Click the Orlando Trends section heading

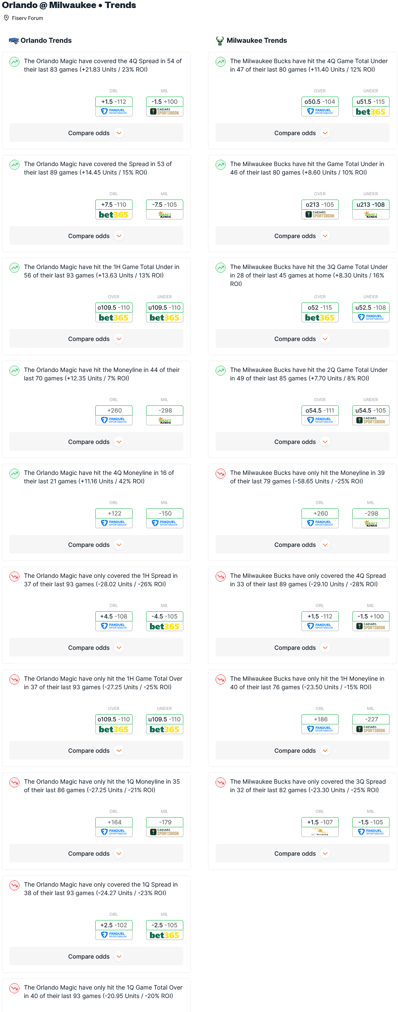tap(46, 41)
